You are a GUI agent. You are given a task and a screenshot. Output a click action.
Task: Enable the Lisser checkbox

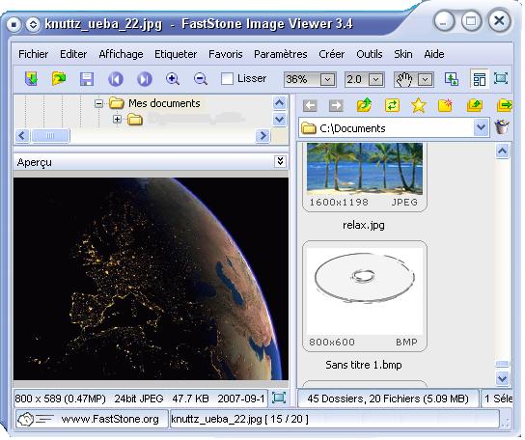point(227,79)
